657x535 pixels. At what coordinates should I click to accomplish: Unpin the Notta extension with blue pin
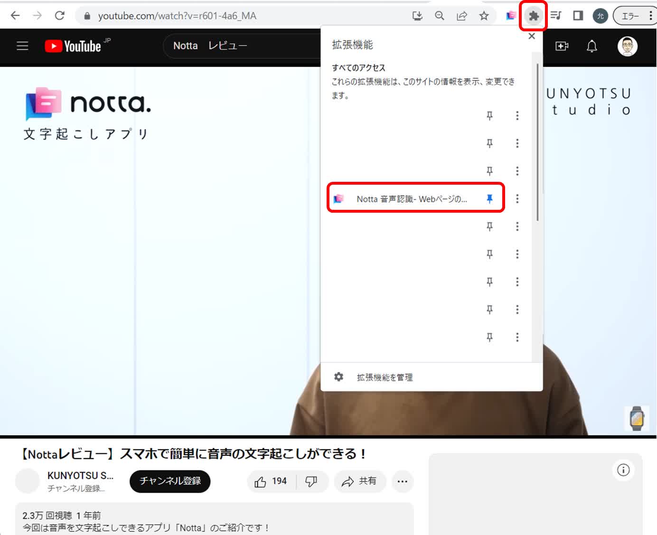pyautogui.click(x=489, y=199)
